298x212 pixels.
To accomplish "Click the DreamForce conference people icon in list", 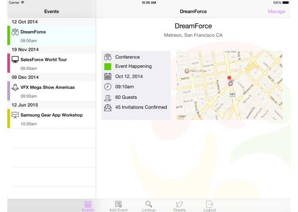I will click(x=15, y=32).
